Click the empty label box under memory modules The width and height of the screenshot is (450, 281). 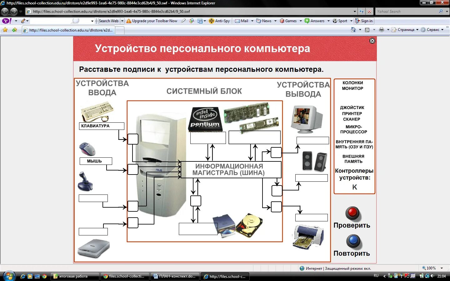click(255, 137)
